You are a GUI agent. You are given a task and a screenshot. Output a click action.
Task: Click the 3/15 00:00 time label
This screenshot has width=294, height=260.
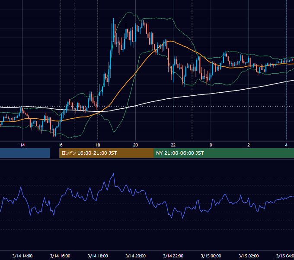(211, 256)
